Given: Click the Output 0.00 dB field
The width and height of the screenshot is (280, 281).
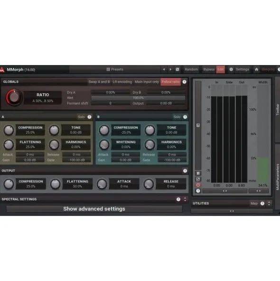Looking at the screenshot, I should 166,103.
